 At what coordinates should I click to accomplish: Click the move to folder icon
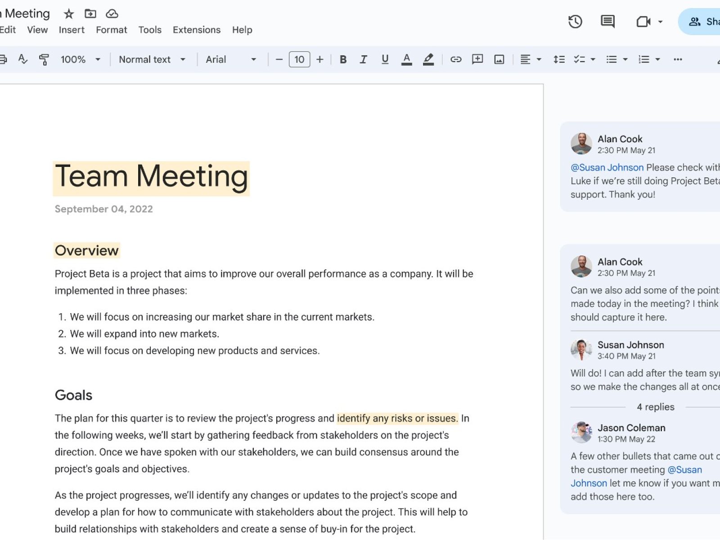pyautogui.click(x=90, y=14)
